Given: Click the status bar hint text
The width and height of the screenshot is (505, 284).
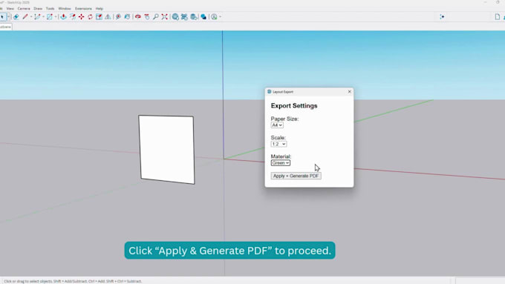Looking at the screenshot, I should tap(73, 281).
